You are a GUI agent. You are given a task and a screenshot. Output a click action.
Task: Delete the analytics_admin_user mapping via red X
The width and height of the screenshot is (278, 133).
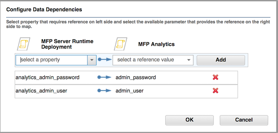[x=215, y=91]
